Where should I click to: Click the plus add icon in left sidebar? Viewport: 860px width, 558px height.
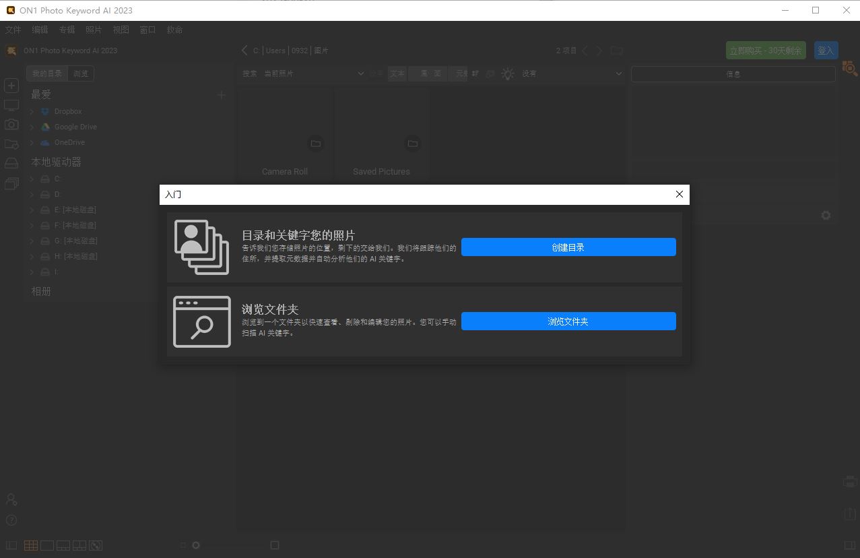pyautogui.click(x=11, y=86)
